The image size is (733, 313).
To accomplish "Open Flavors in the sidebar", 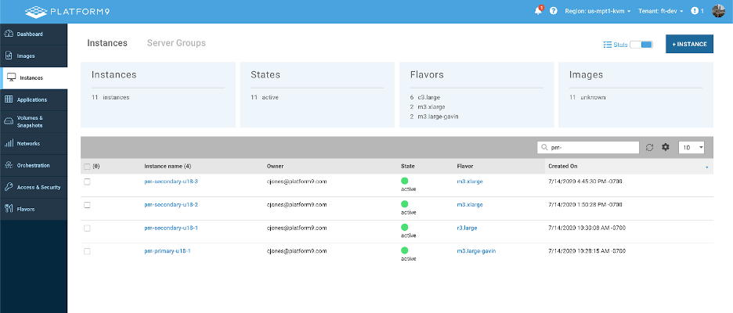I will (26, 209).
